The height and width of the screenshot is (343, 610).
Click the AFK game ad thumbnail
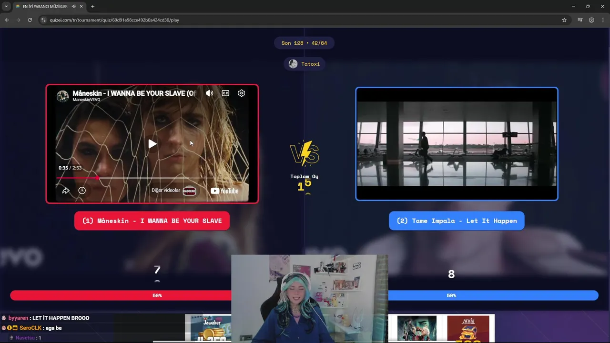[468, 329]
